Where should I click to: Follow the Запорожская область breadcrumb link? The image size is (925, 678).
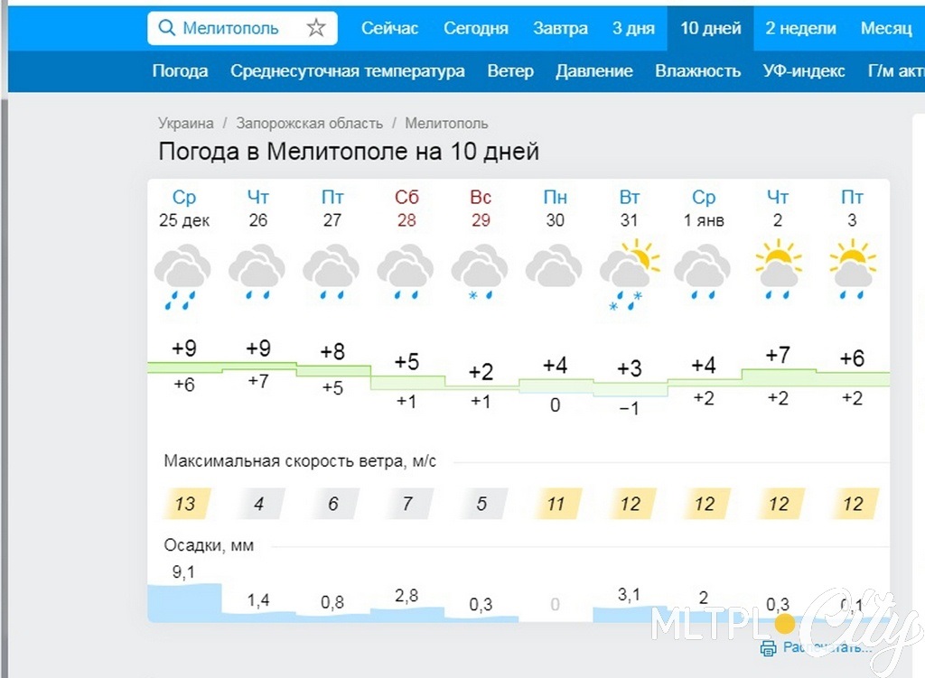point(309,123)
